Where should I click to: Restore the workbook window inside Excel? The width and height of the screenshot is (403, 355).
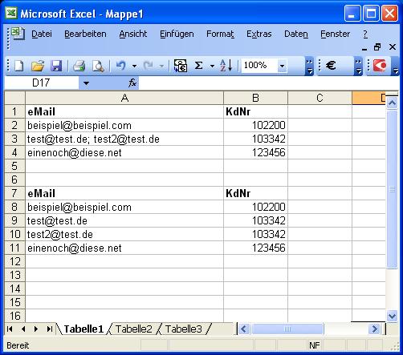377,47
